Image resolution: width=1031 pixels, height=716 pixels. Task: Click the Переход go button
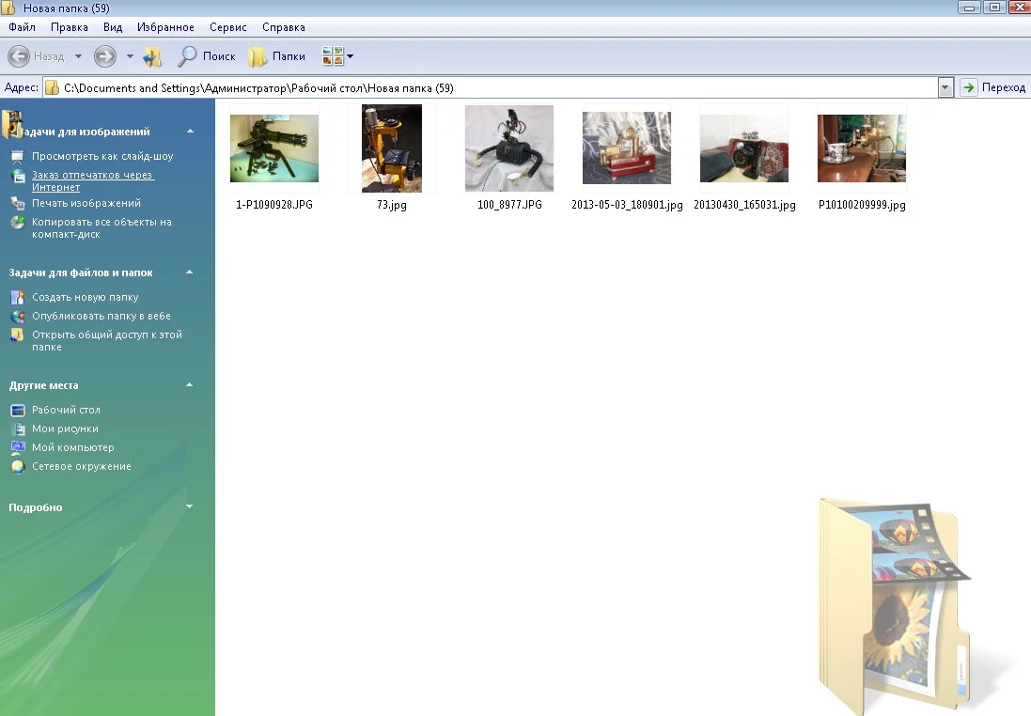[x=992, y=87]
